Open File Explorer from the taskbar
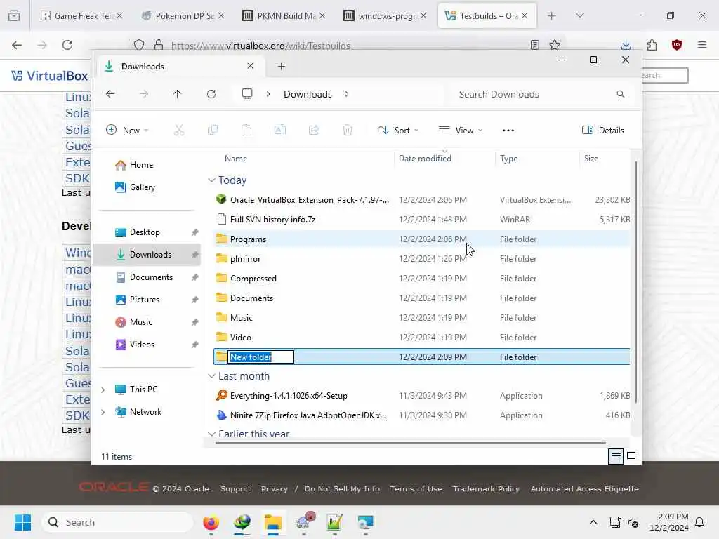The width and height of the screenshot is (719, 539). pos(273,522)
